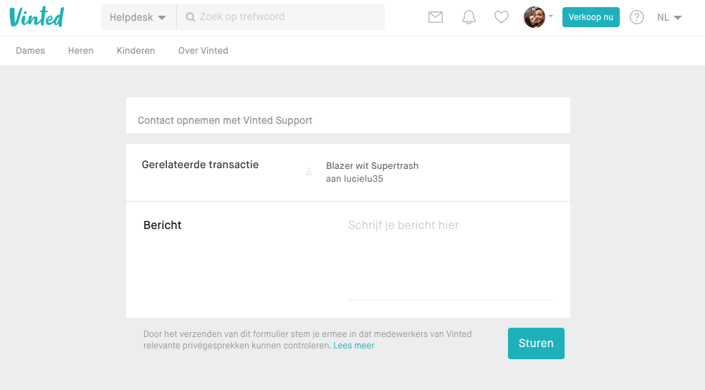Expand the profile menu arrow beside avatar
The width and height of the screenshot is (705, 390).
551,16
